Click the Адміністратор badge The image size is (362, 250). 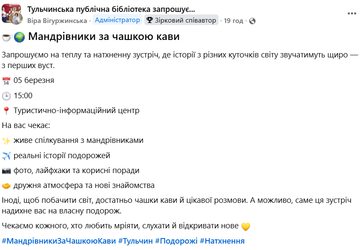click(x=117, y=20)
